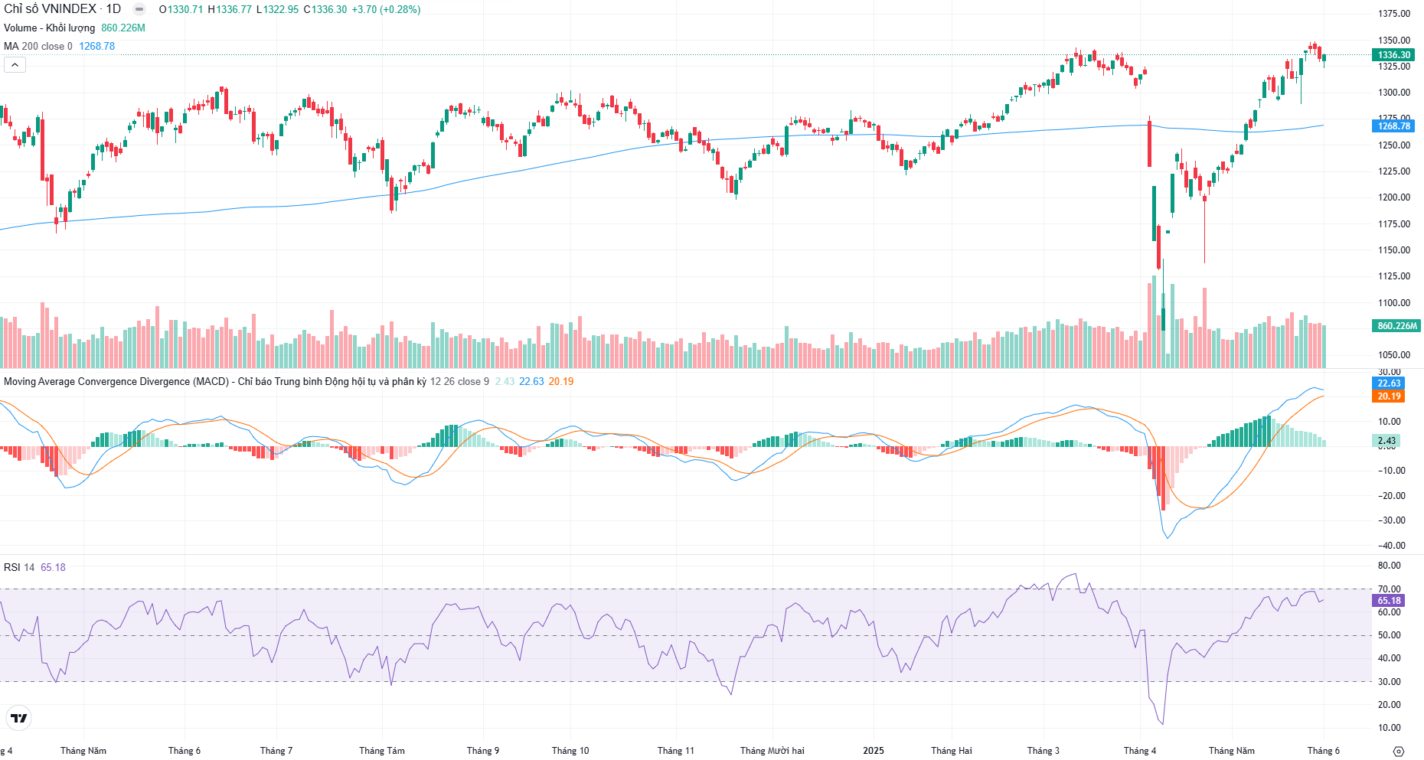
Task: Click the high value H1336.77
Action: pyautogui.click(x=230, y=9)
